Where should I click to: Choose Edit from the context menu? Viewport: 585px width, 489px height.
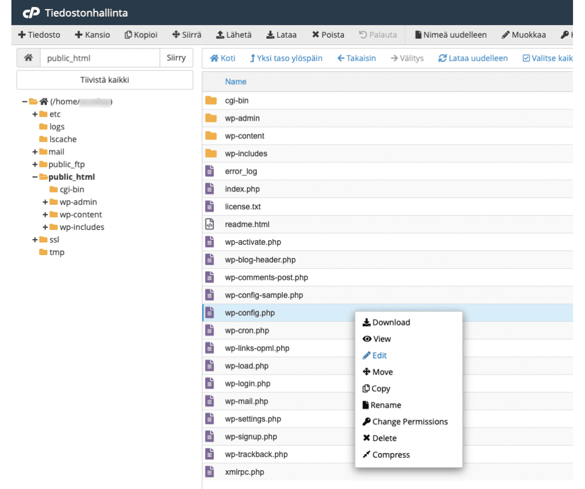tap(375, 356)
